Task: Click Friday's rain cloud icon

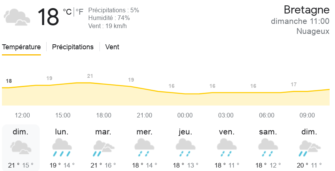Action: tap(226, 148)
